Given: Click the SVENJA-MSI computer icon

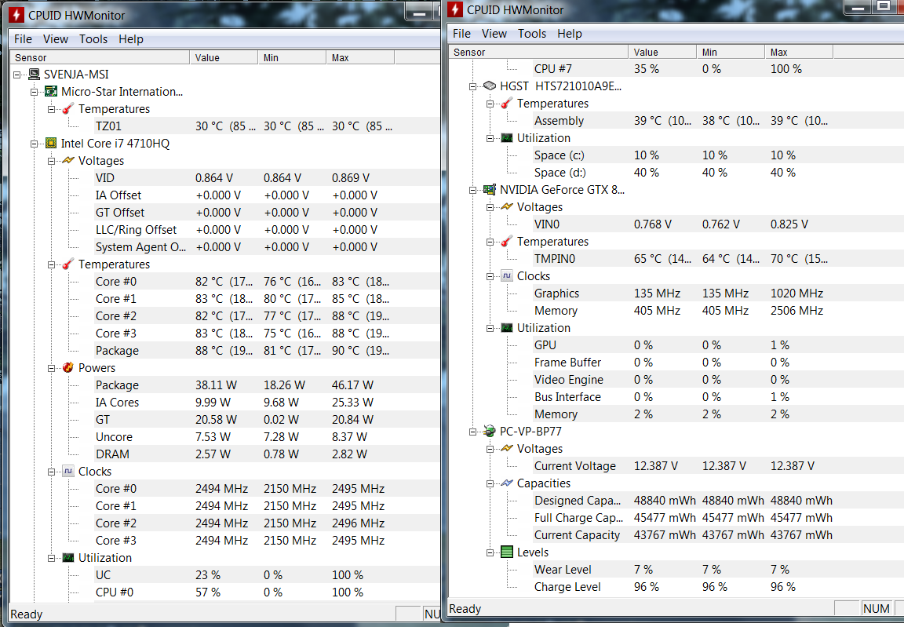Looking at the screenshot, I should click(35, 75).
